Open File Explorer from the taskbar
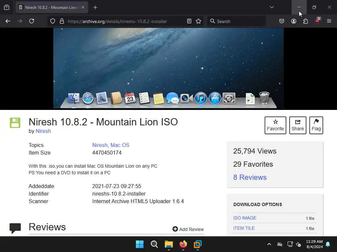This screenshot has width=337, height=252. point(169,244)
